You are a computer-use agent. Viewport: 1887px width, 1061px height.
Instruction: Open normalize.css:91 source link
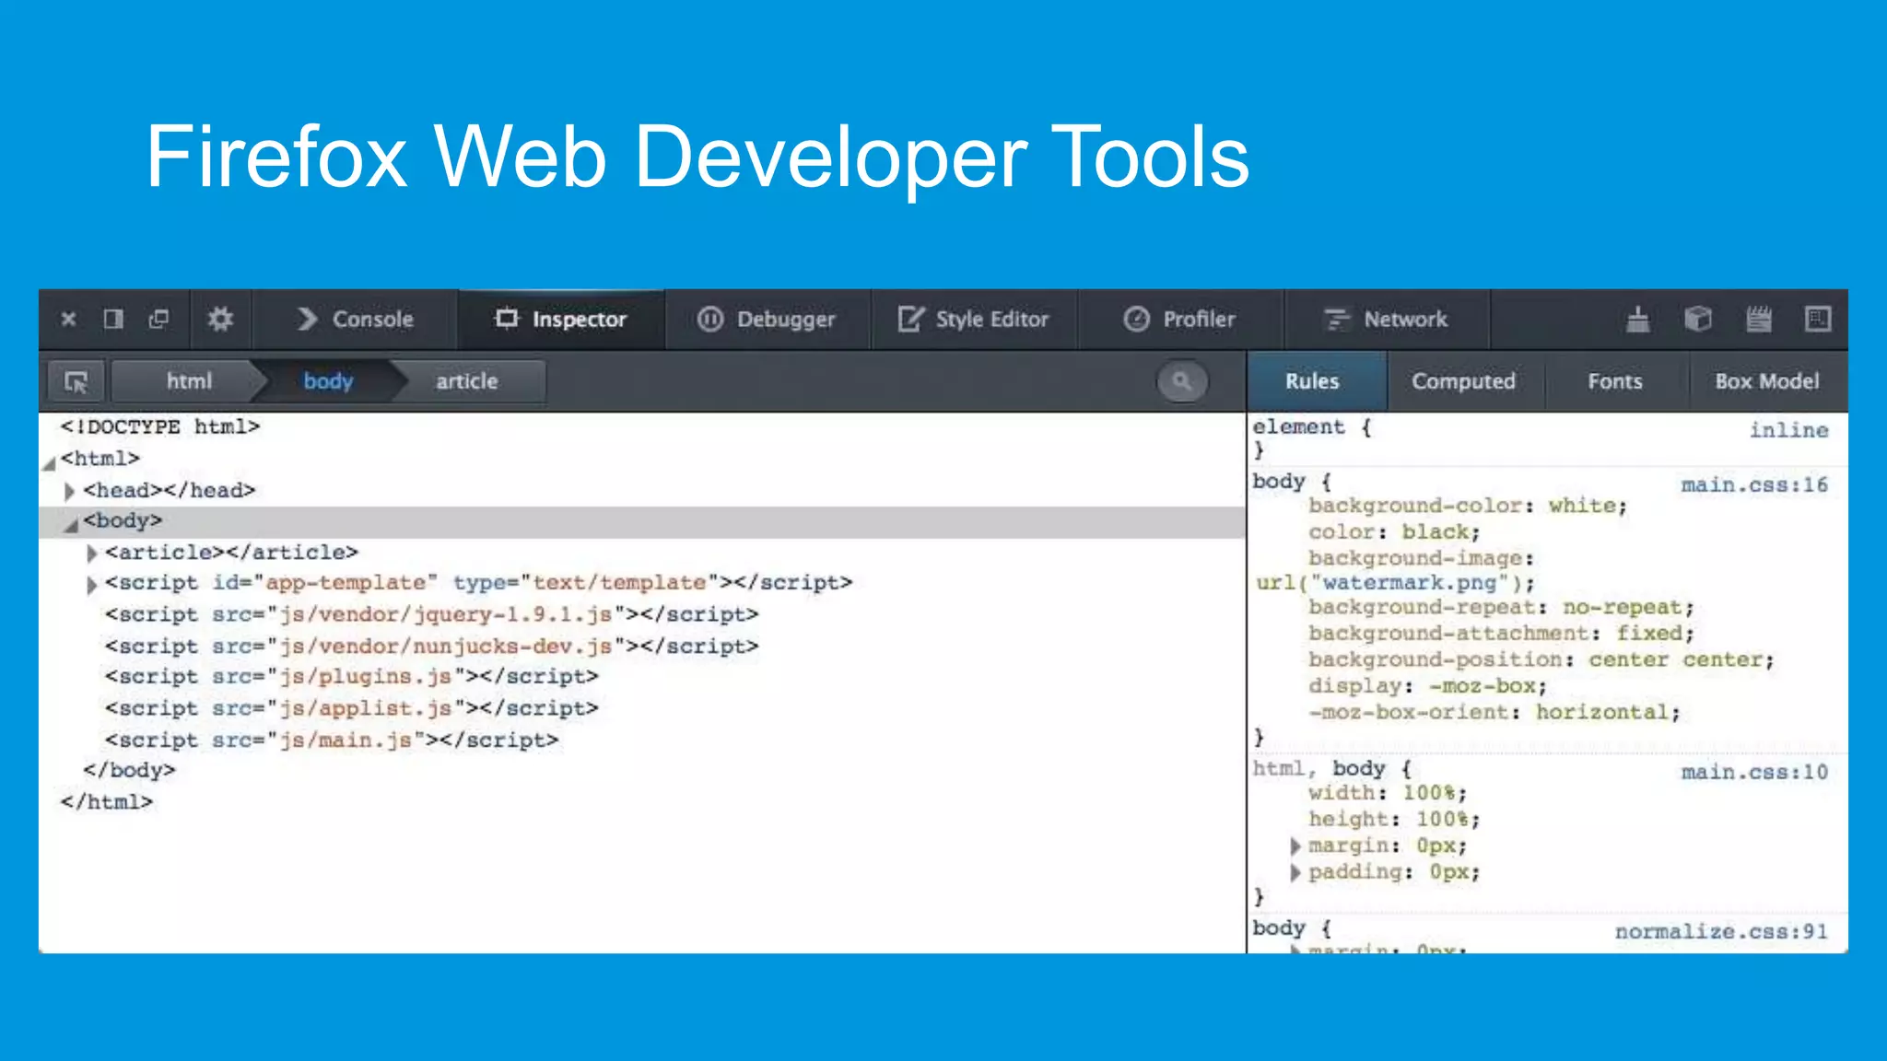pyautogui.click(x=1721, y=932)
